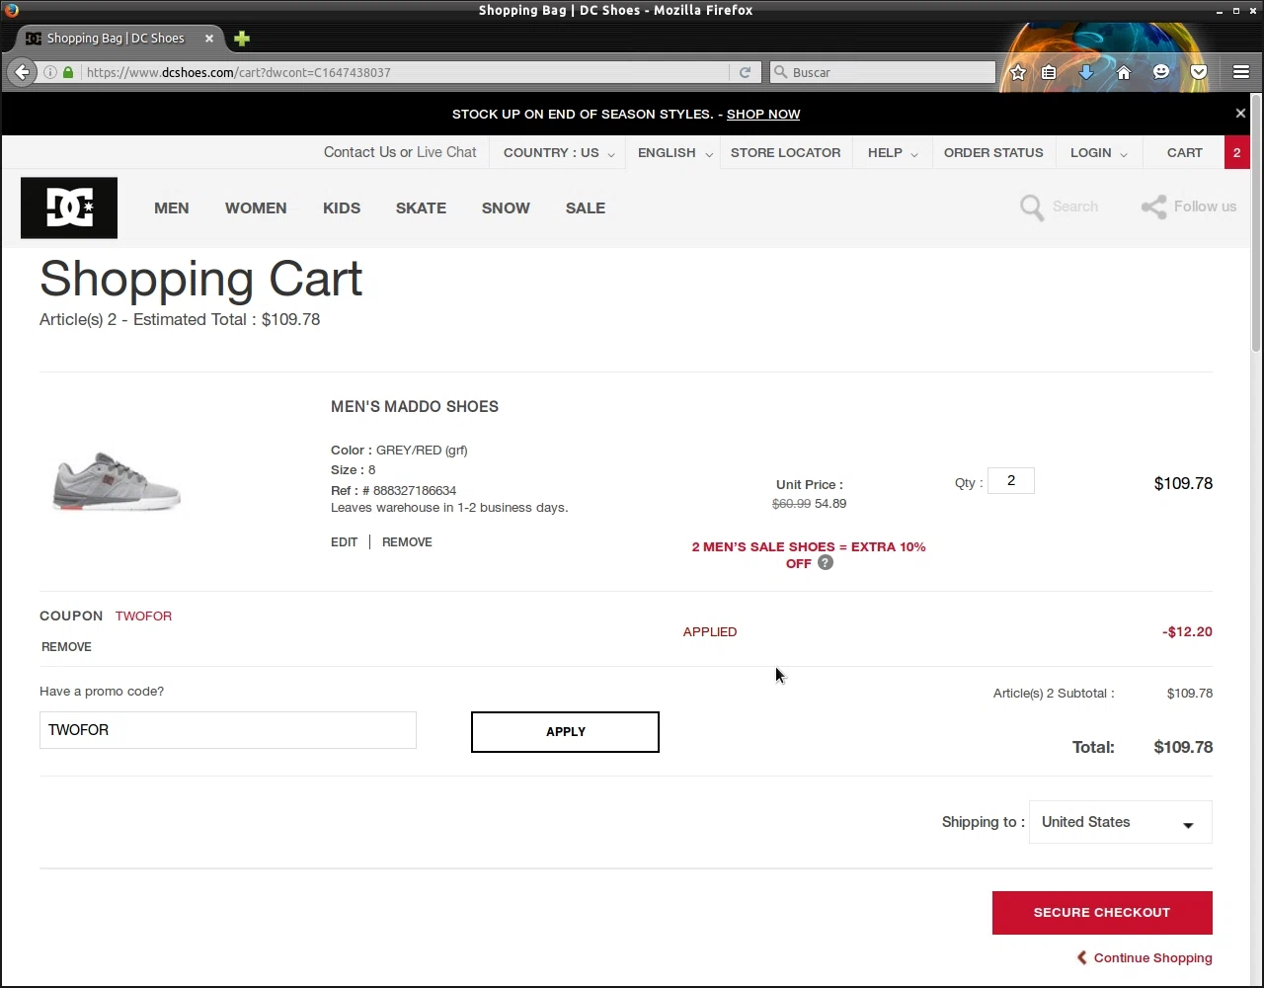Click the smiley face toolbar icon
Image resolution: width=1264 pixels, height=988 pixels.
[1161, 72]
